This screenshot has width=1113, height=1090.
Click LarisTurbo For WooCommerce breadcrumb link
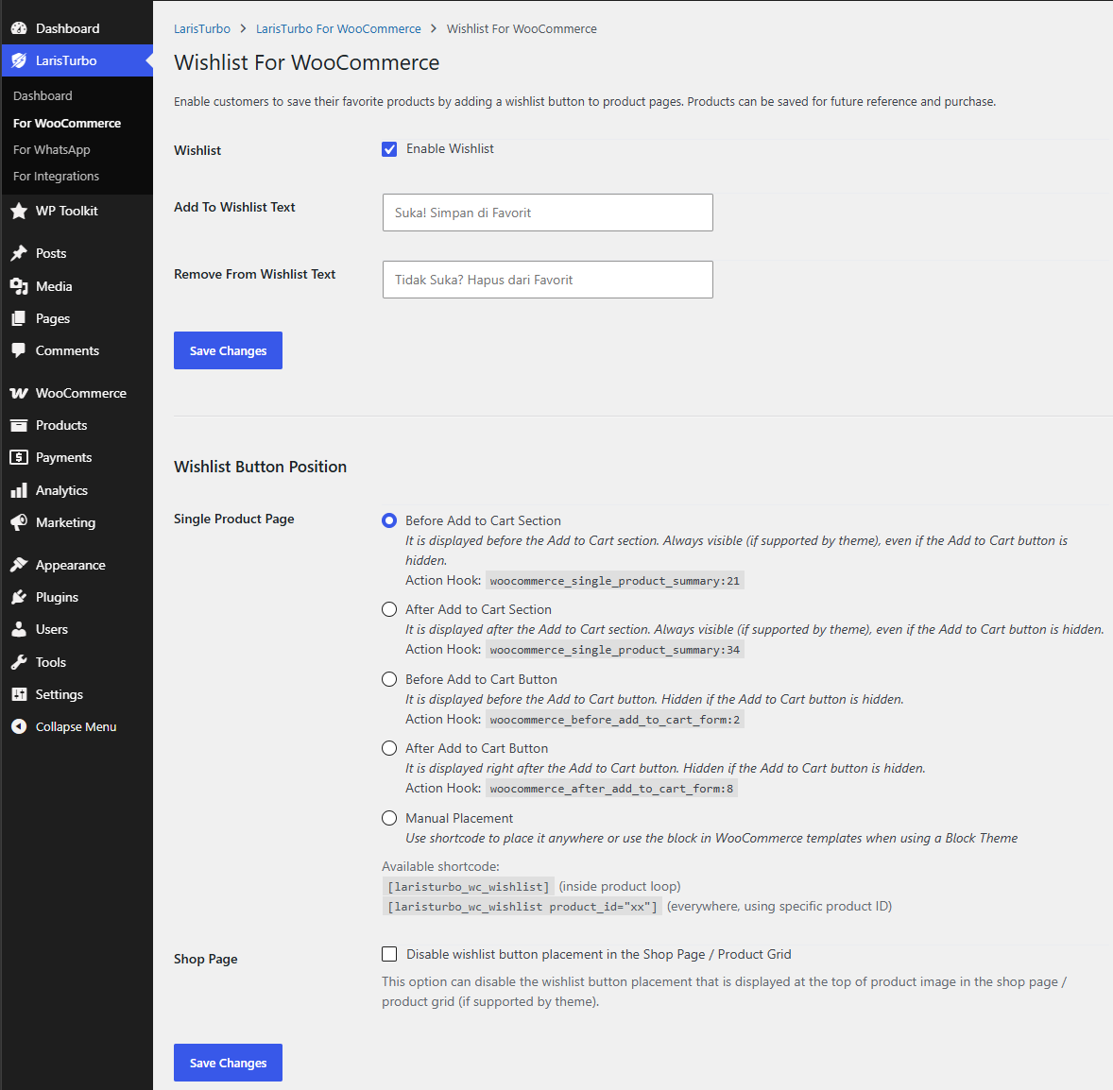pos(338,29)
